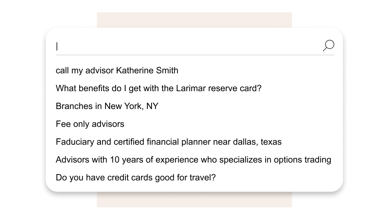Choose the Larimar reserve card benefits suggestion

coord(159,88)
